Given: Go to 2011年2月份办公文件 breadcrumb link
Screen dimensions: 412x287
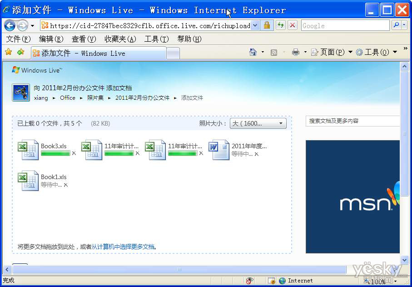Looking at the screenshot, I should [142, 97].
